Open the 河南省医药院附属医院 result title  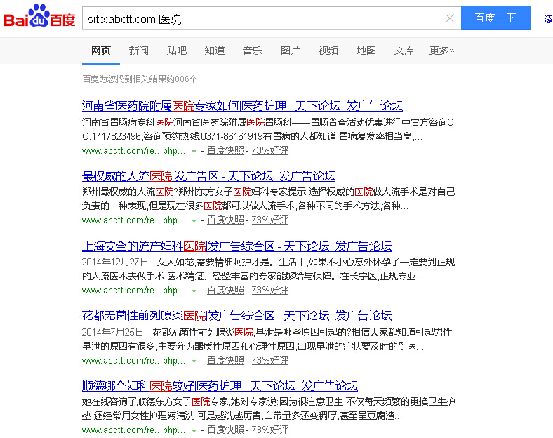tap(242, 106)
